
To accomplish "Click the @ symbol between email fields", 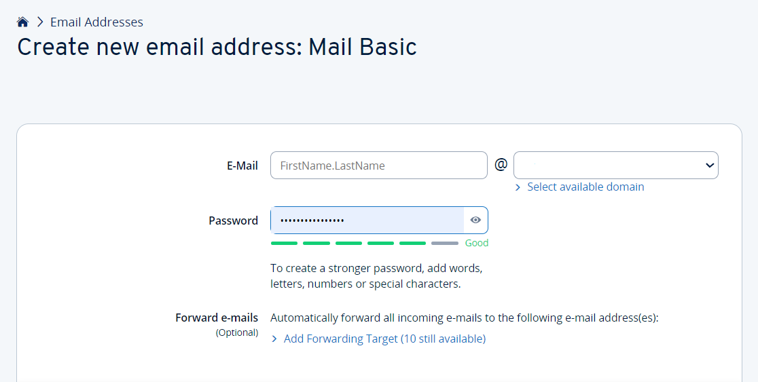I will coord(501,165).
